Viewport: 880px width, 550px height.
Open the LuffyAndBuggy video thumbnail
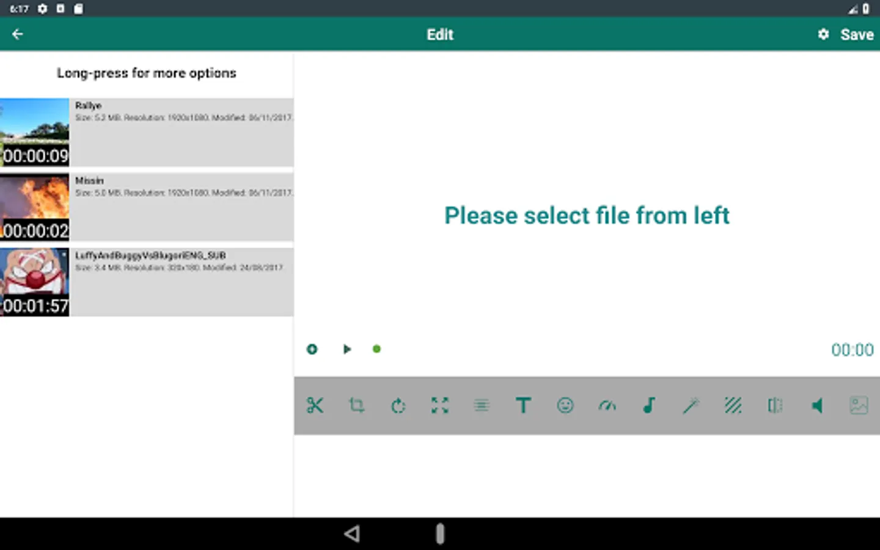(x=35, y=282)
